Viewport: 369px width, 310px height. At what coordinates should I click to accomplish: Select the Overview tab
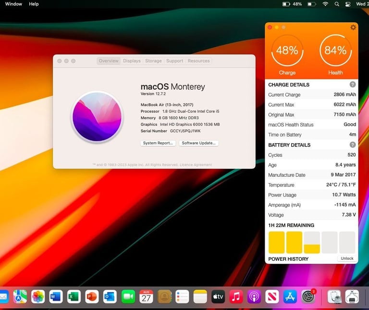coord(109,61)
